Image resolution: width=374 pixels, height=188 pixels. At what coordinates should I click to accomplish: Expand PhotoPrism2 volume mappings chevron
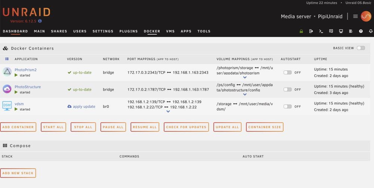click(x=245, y=77)
